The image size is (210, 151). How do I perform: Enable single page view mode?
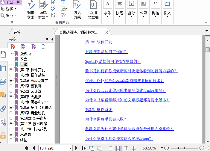click(110, 148)
